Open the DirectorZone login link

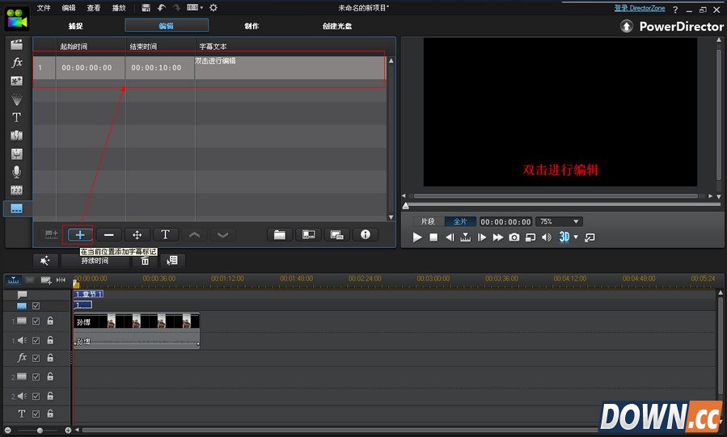coord(640,8)
